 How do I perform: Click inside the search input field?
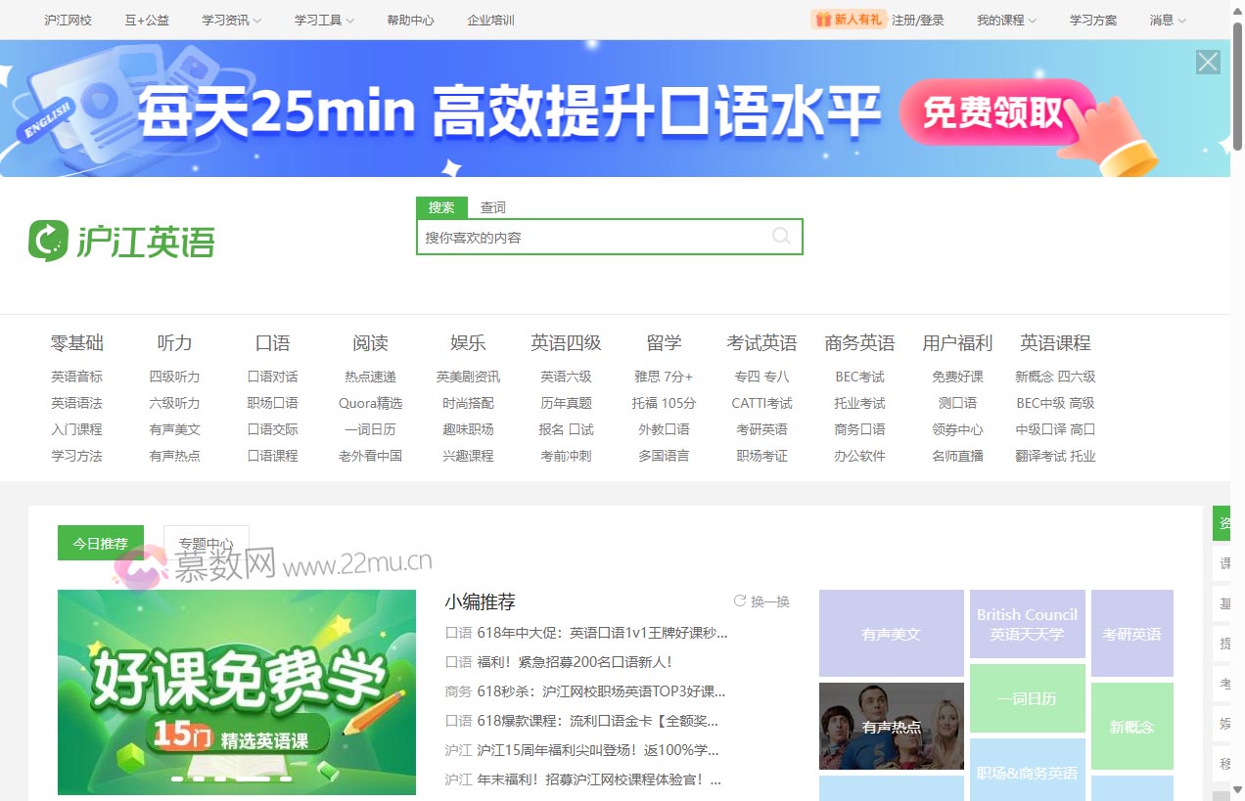click(x=587, y=236)
